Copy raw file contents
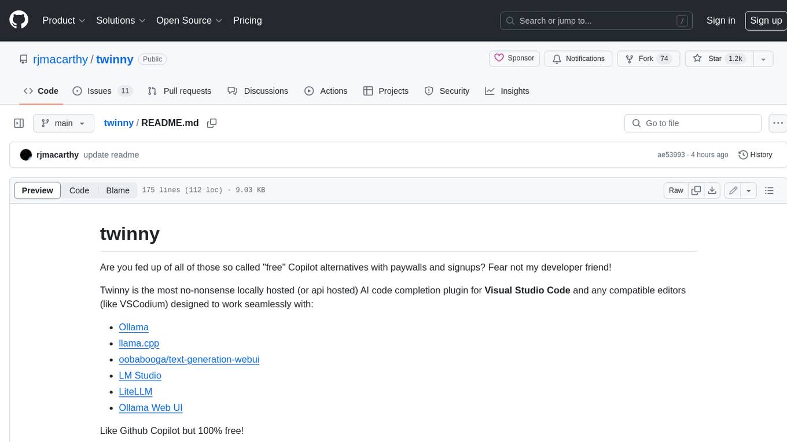This screenshot has width=787, height=442. point(696,190)
